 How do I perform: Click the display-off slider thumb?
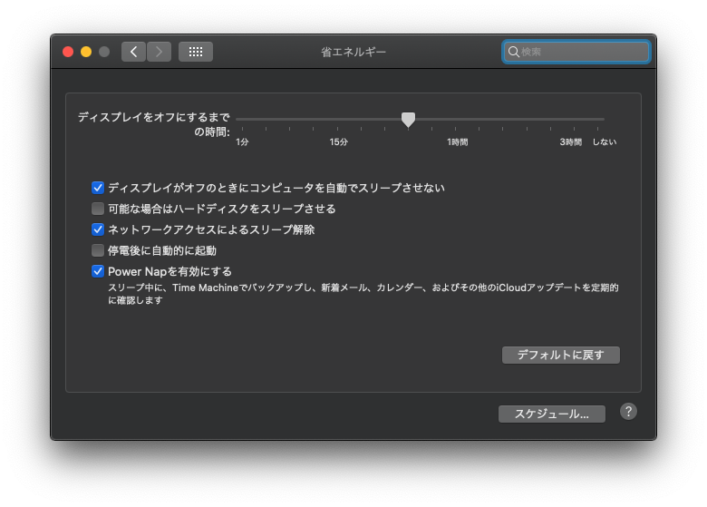[408, 120]
